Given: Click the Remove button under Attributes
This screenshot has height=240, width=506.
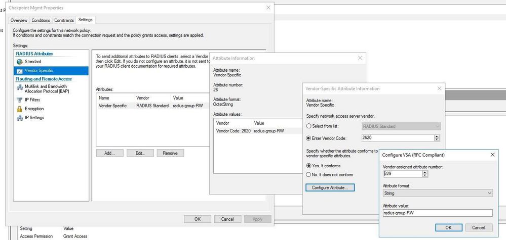Looking at the screenshot, I should point(170,153).
